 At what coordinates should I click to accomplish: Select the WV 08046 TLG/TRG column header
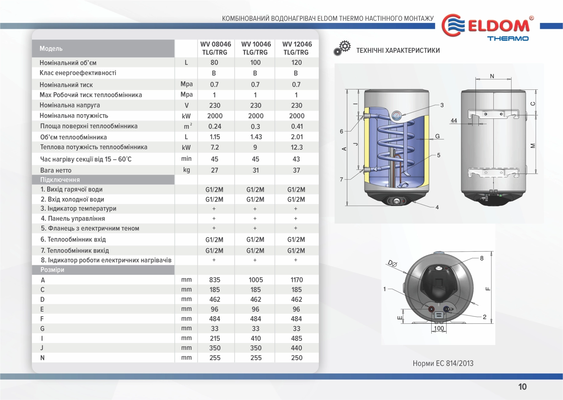pyautogui.click(x=216, y=48)
